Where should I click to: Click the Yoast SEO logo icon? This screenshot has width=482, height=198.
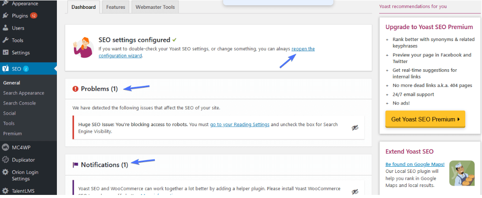click(x=5, y=68)
